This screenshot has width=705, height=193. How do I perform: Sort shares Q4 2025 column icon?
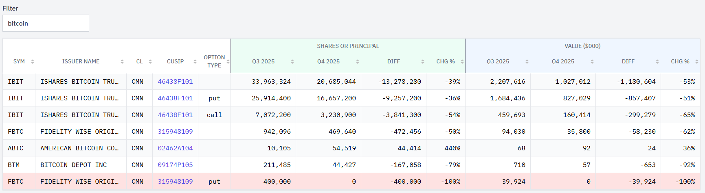[x=358, y=62]
